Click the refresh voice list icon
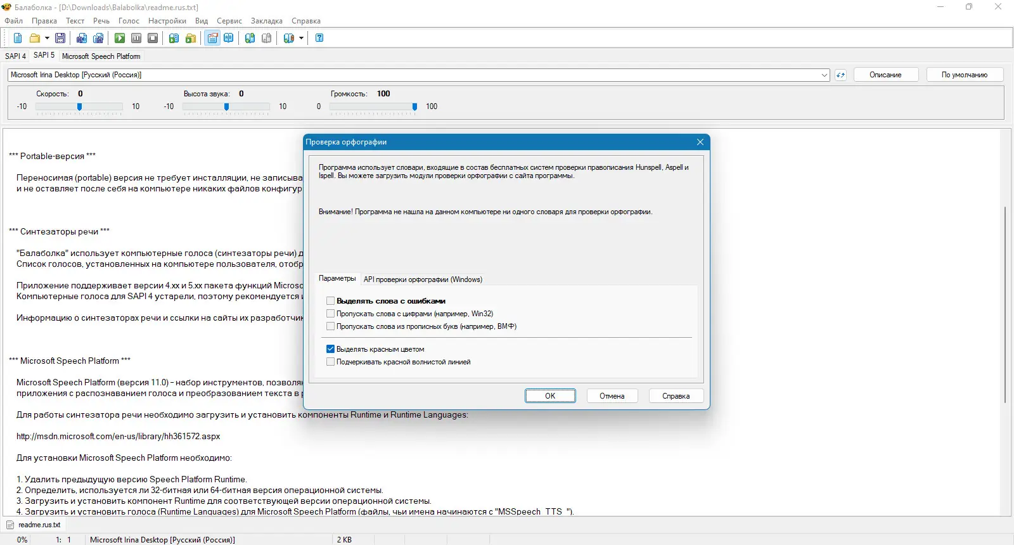This screenshot has height=545, width=1014. coord(840,75)
